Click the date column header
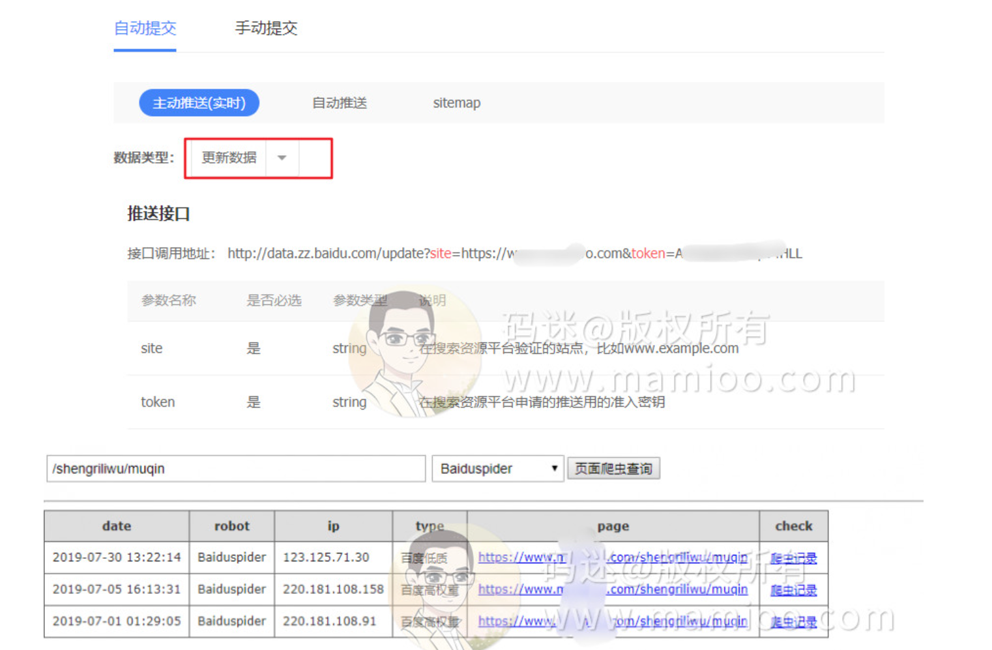Viewport: 992px width, 650px height. point(117,526)
